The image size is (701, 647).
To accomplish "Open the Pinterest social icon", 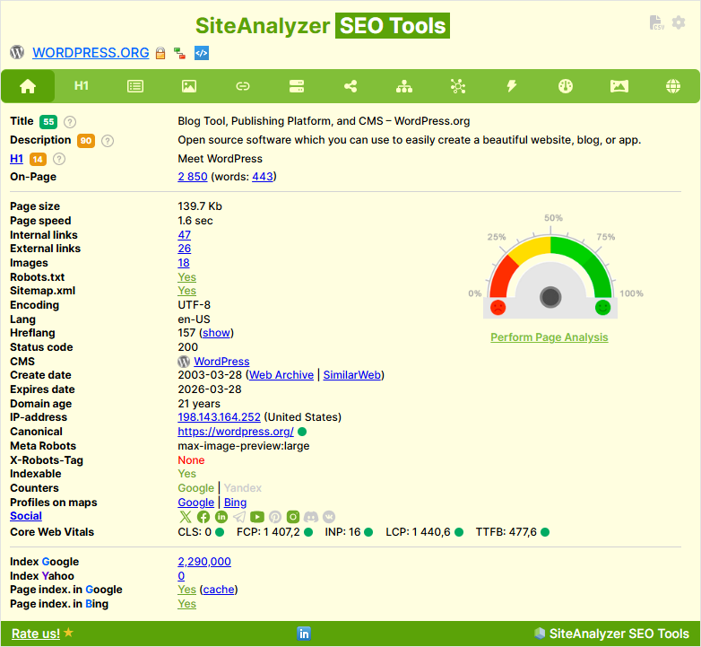I will pos(275,517).
